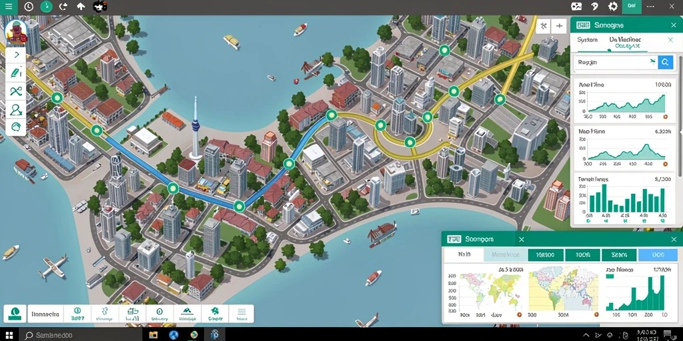Open the three-lines list item in bottom toolbar

241,314
